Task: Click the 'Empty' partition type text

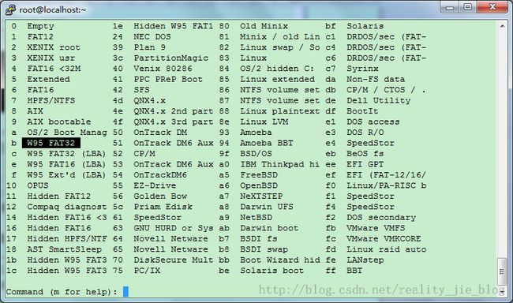Action: [40, 26]
